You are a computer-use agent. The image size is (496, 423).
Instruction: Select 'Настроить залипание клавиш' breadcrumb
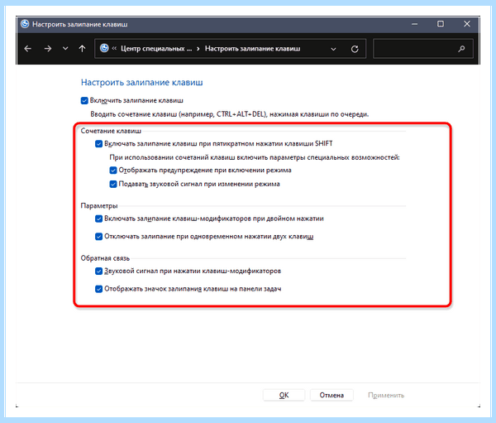pyautogui.click(x=252, y=49)
